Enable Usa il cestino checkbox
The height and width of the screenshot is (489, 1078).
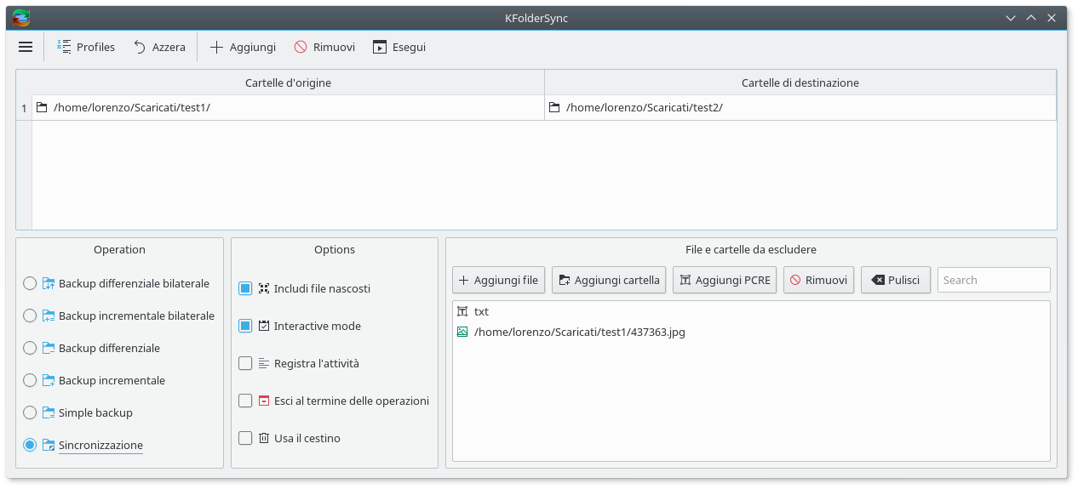[245, 438]
